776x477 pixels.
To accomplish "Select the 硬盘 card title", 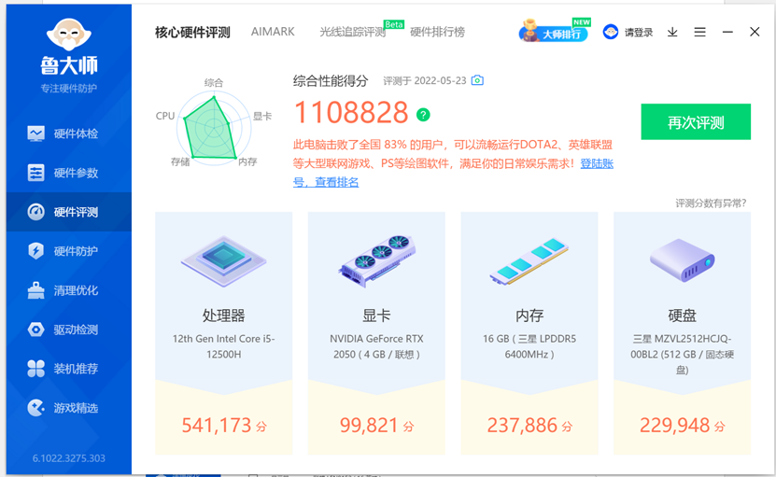I will coord(682,316).
